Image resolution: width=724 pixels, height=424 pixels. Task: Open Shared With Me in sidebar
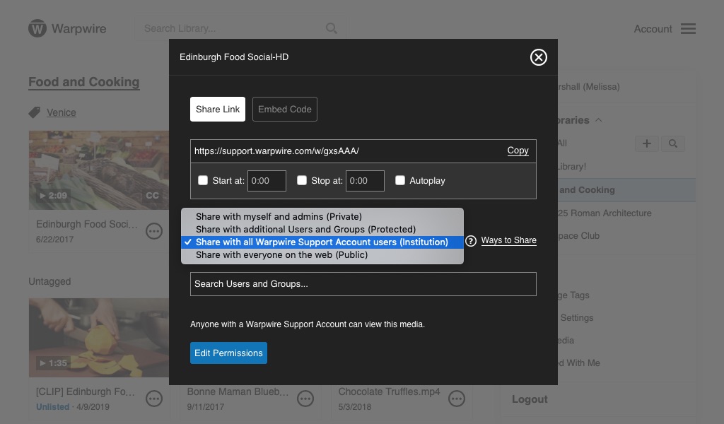578,363
